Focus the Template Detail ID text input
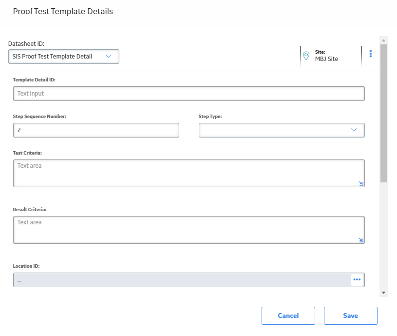Image resolution: width=397 pixels, height=336 pixels. click(189, 94)
